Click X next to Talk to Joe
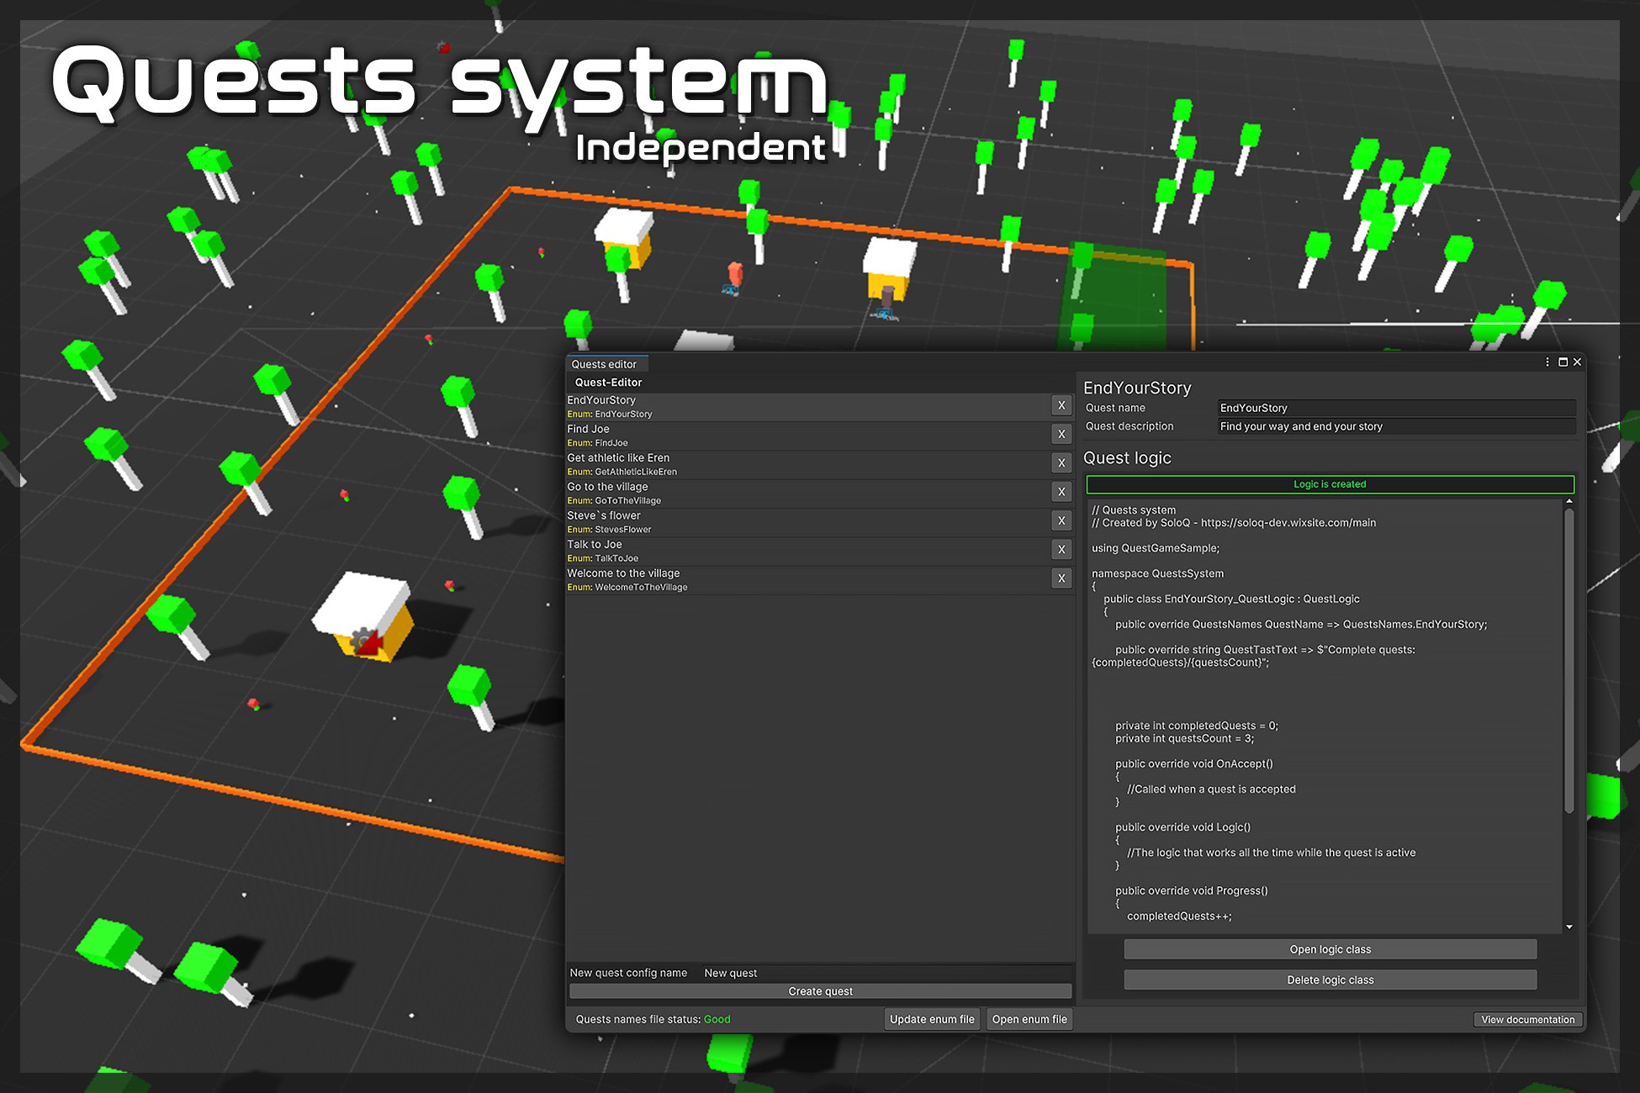The image size is (1640, 1093). pyautogui.click(x=1061, y=550)
